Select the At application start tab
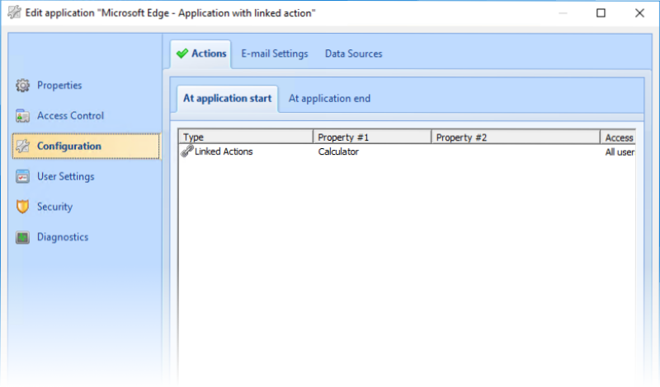This screenshot has height=387, width=660. point(227,98)
